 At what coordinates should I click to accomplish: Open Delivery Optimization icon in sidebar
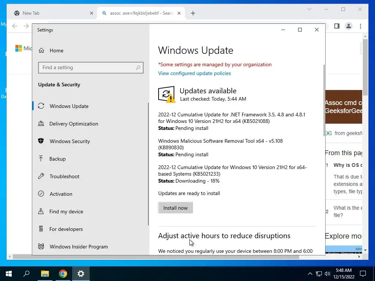pos(41,124)
